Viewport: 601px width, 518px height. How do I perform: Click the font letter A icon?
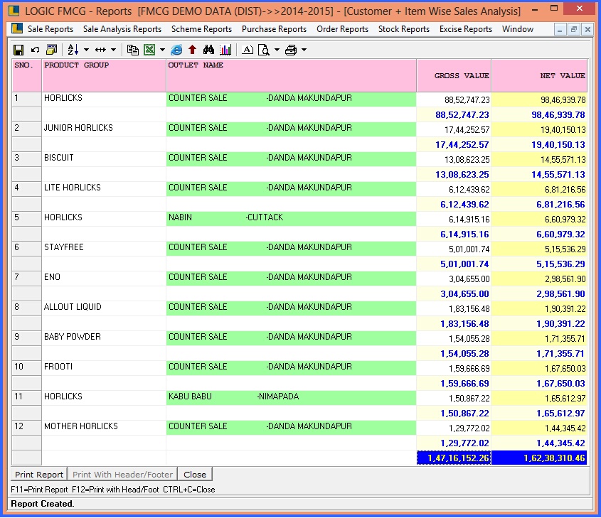[x=248, y=50]
